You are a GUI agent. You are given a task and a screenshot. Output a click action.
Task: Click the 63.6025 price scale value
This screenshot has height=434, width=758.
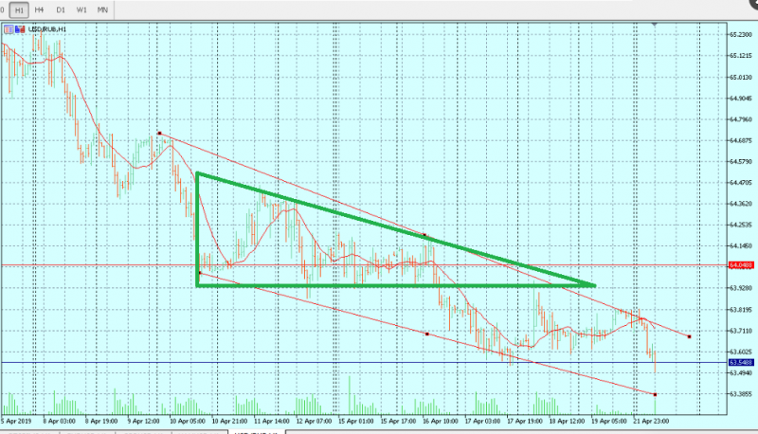(741, 352)
